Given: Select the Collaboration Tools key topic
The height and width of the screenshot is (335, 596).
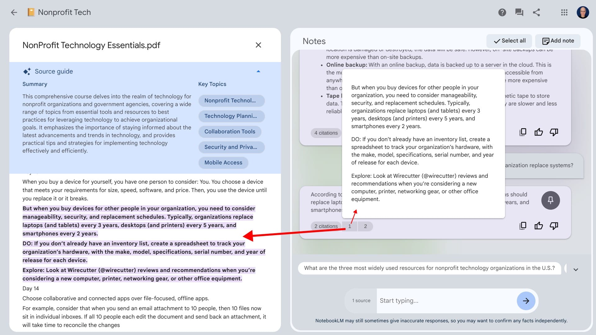Looking at the screenshot, I should pos(230,132).
